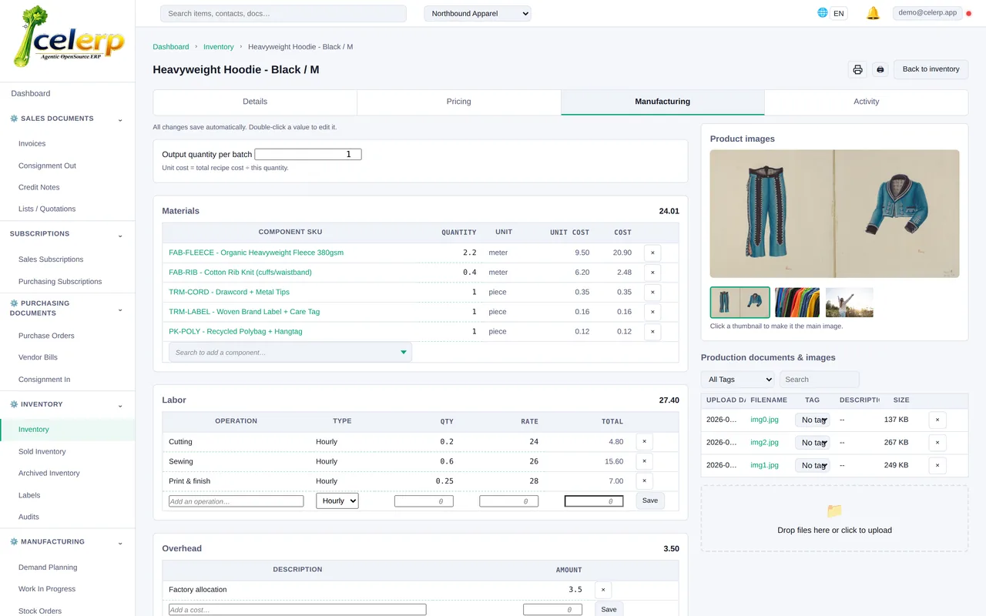The image size is (986, 616).
Task: Click Save in the Labor new row
Action: [x=650, y=500]
